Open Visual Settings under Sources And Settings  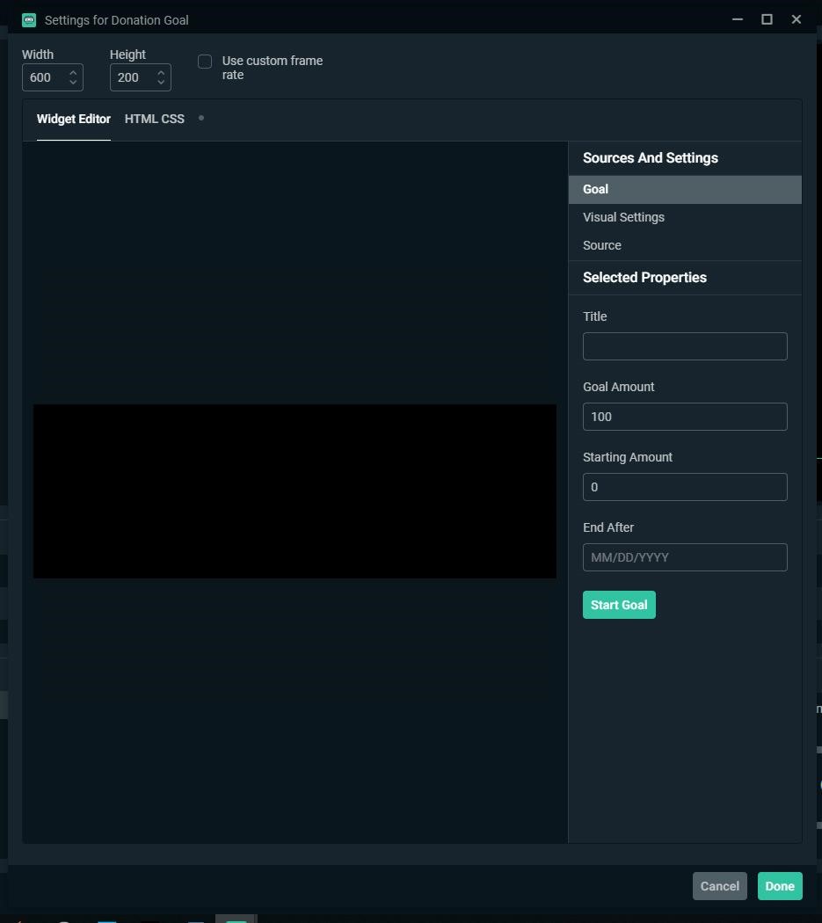[623, 217]
